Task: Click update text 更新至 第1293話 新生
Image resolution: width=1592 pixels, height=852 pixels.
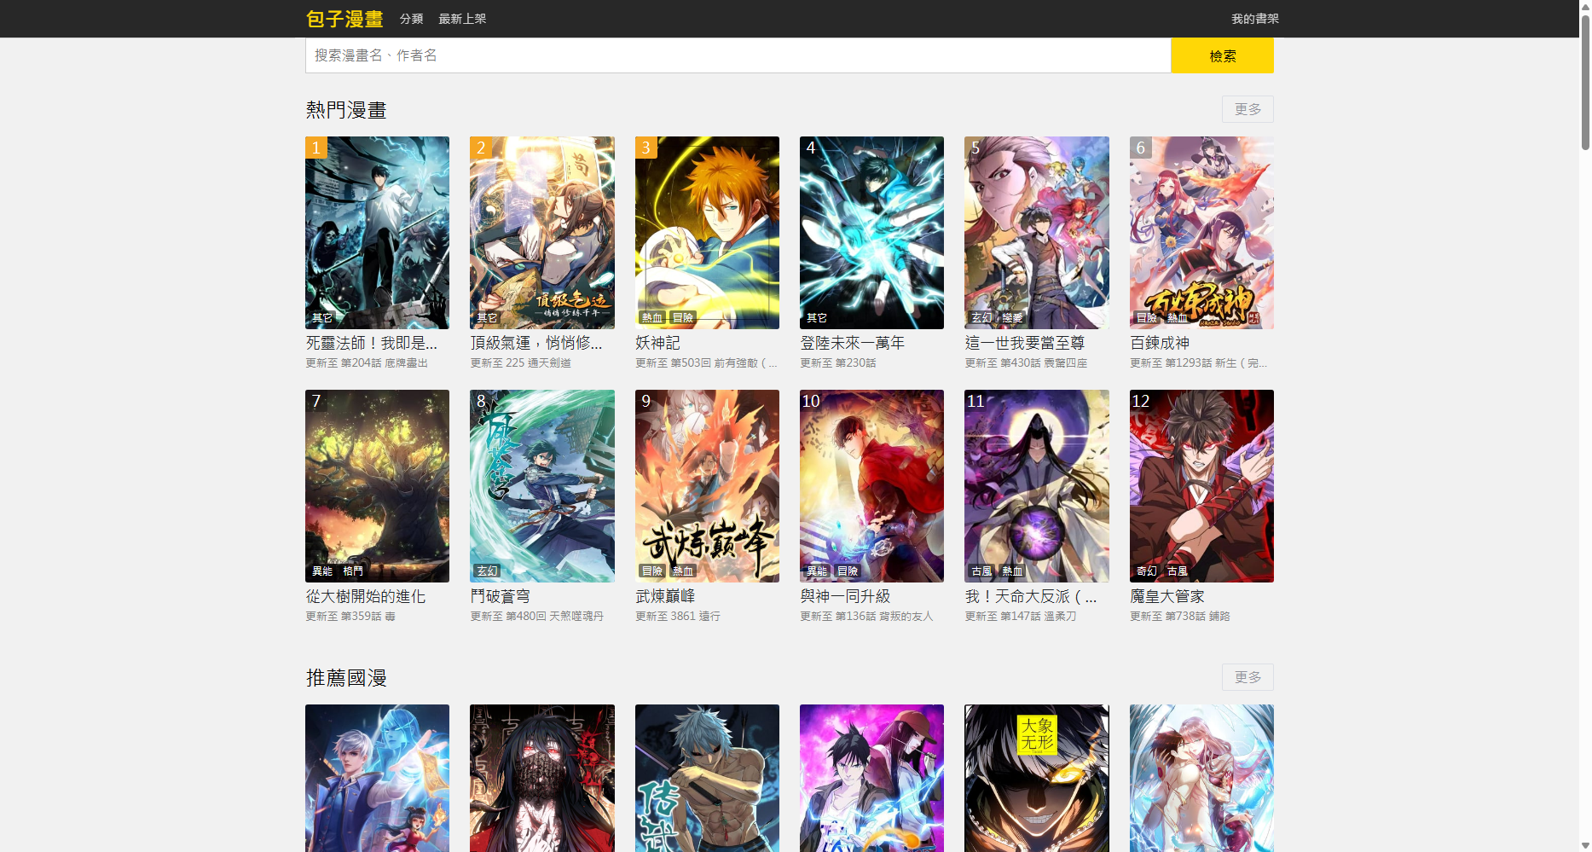Action: click(x=1198, y=363)
